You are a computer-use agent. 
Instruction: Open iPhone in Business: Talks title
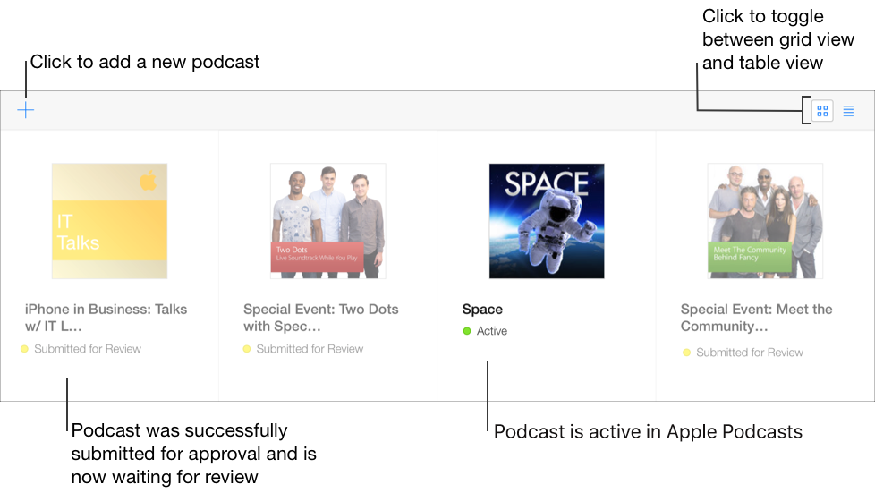click(106, 318)
